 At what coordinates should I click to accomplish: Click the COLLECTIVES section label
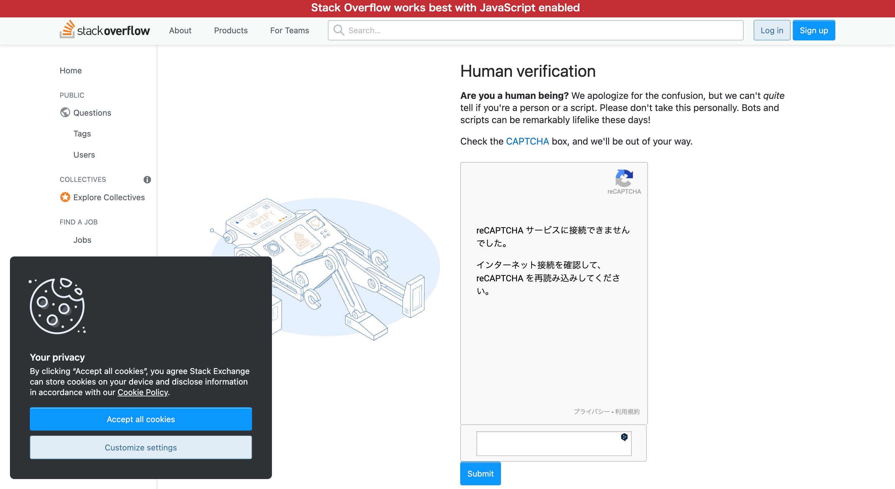pyautogui.click(x=83, y=179)
